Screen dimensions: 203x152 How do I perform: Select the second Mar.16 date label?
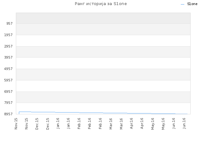pyautogui.click(x=121, y=124)
